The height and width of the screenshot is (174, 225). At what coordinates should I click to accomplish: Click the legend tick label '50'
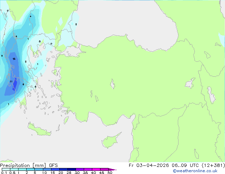coord(110,173)
